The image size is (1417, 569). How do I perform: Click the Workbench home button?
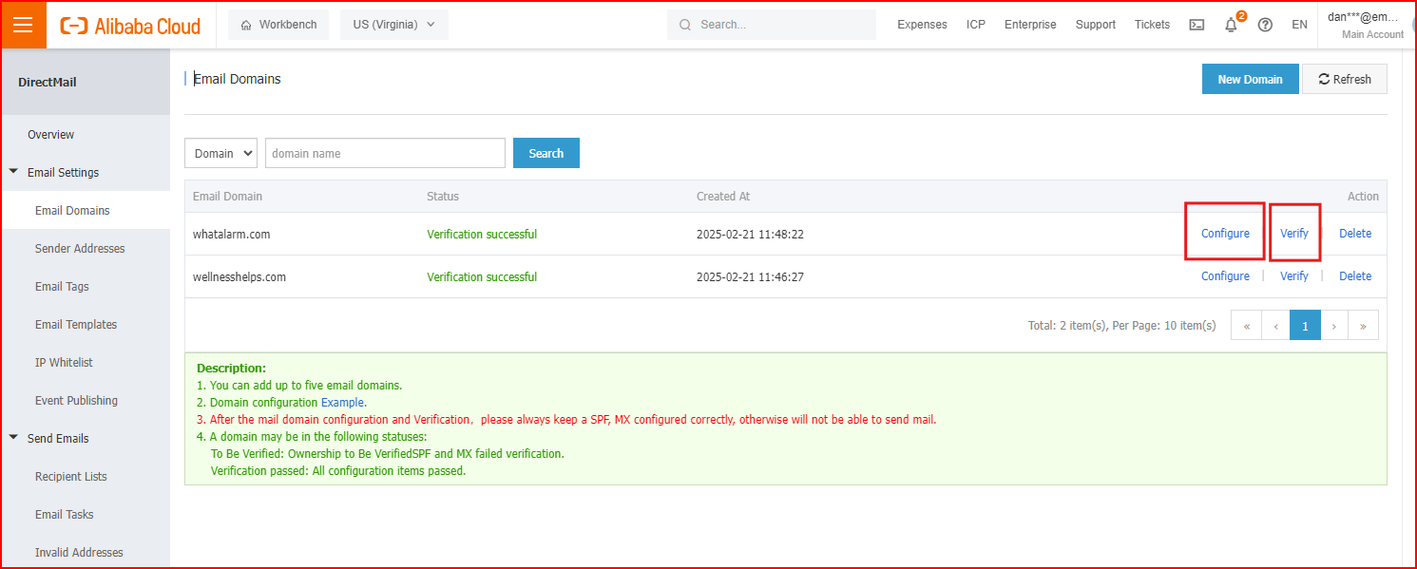pyautogui.click(x=278, y=25)
